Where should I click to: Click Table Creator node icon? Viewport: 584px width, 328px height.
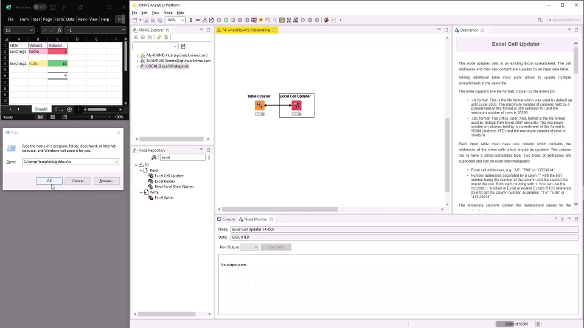point(260,105)
